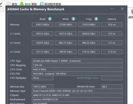
Task: Click the L1 Cache Read value field
Action: click(x=42, y=34)
